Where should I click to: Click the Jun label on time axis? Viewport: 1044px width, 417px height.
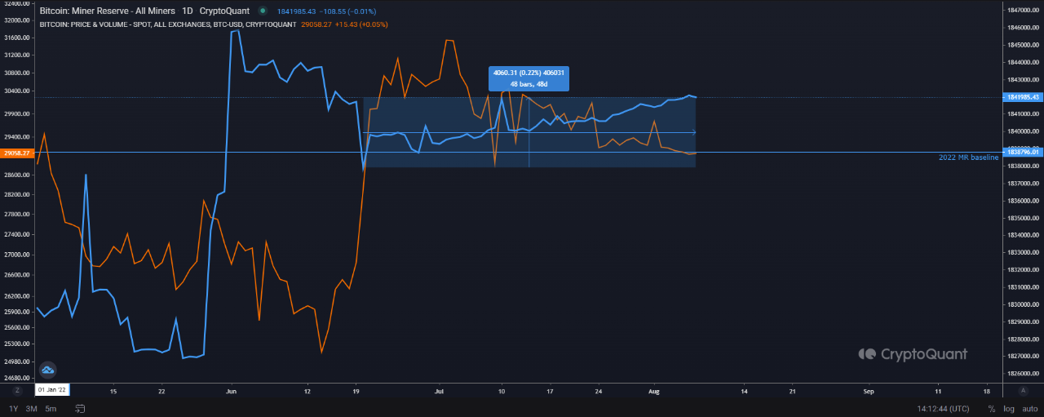pyautogui.click(x=231, y=391)
